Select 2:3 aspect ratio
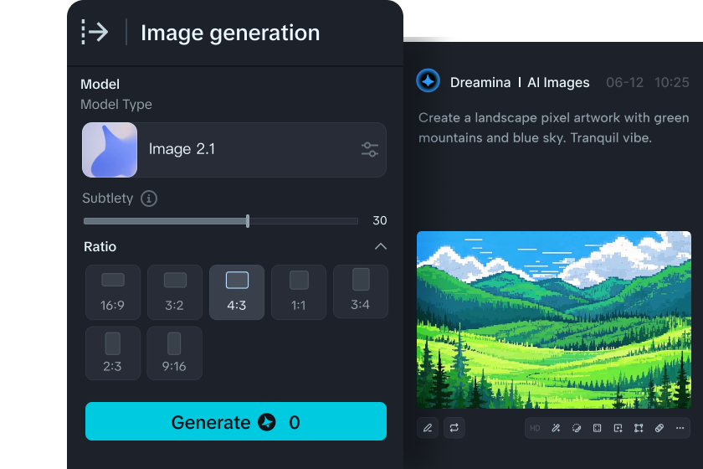This screenshot has height=469, width=703. click(113, 353)
